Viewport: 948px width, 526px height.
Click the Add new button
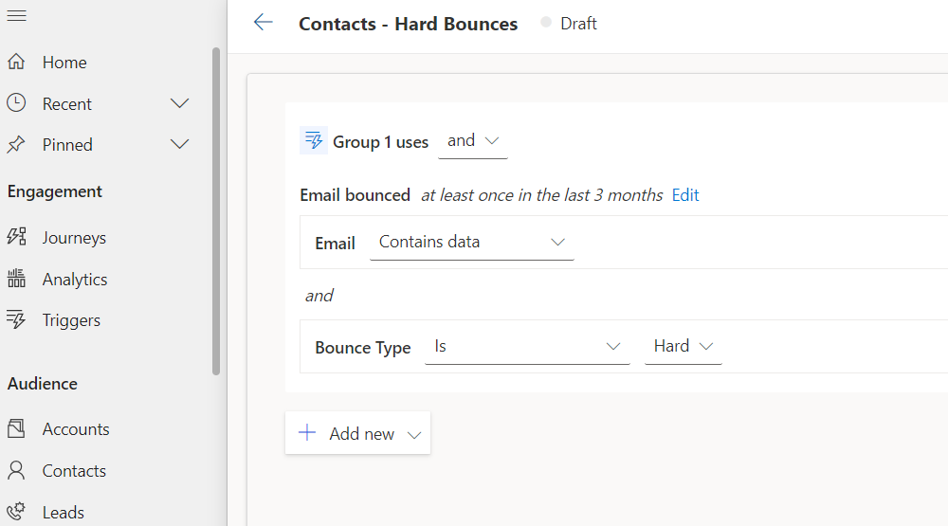[358, 433]
